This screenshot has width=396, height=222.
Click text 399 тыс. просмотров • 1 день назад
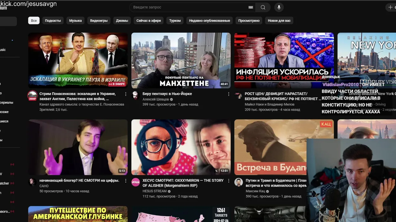point(170,105)
